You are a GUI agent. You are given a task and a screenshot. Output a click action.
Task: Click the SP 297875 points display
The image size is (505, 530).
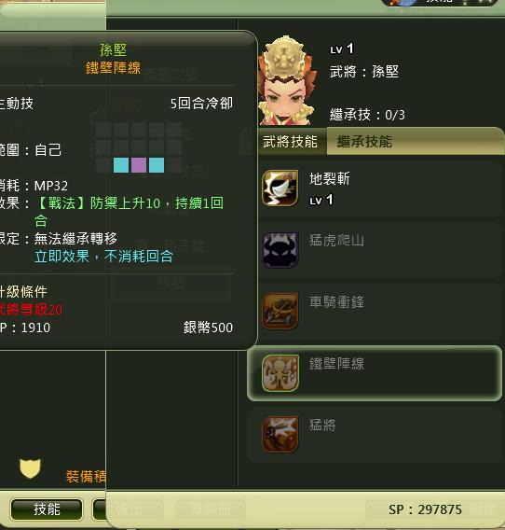425,509
